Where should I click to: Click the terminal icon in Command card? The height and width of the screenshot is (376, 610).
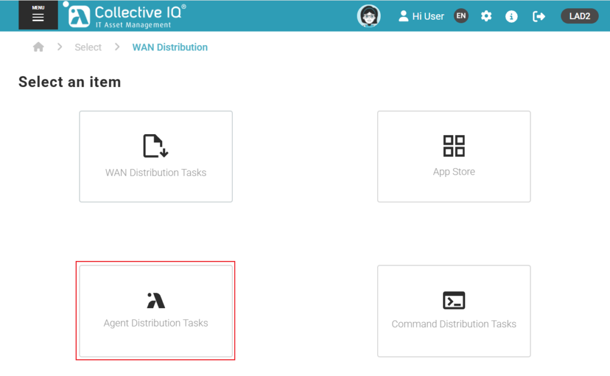pos(454,300)
